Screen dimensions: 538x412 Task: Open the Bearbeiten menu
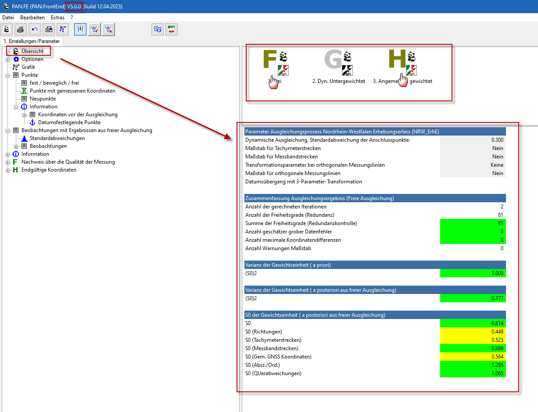tap(32, 18)
